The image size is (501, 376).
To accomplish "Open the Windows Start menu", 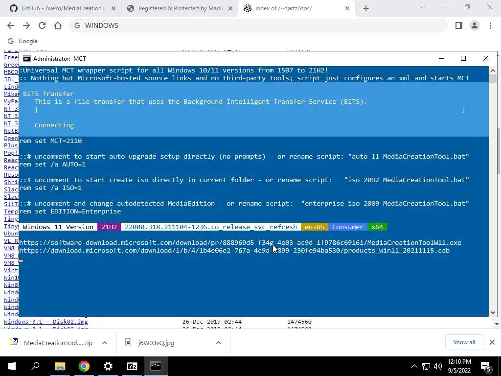I will 12,366.
